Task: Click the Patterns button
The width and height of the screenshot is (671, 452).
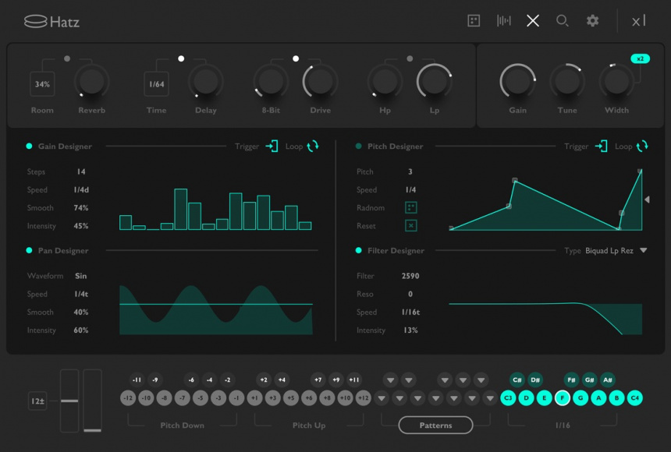Action: point(435,426)
